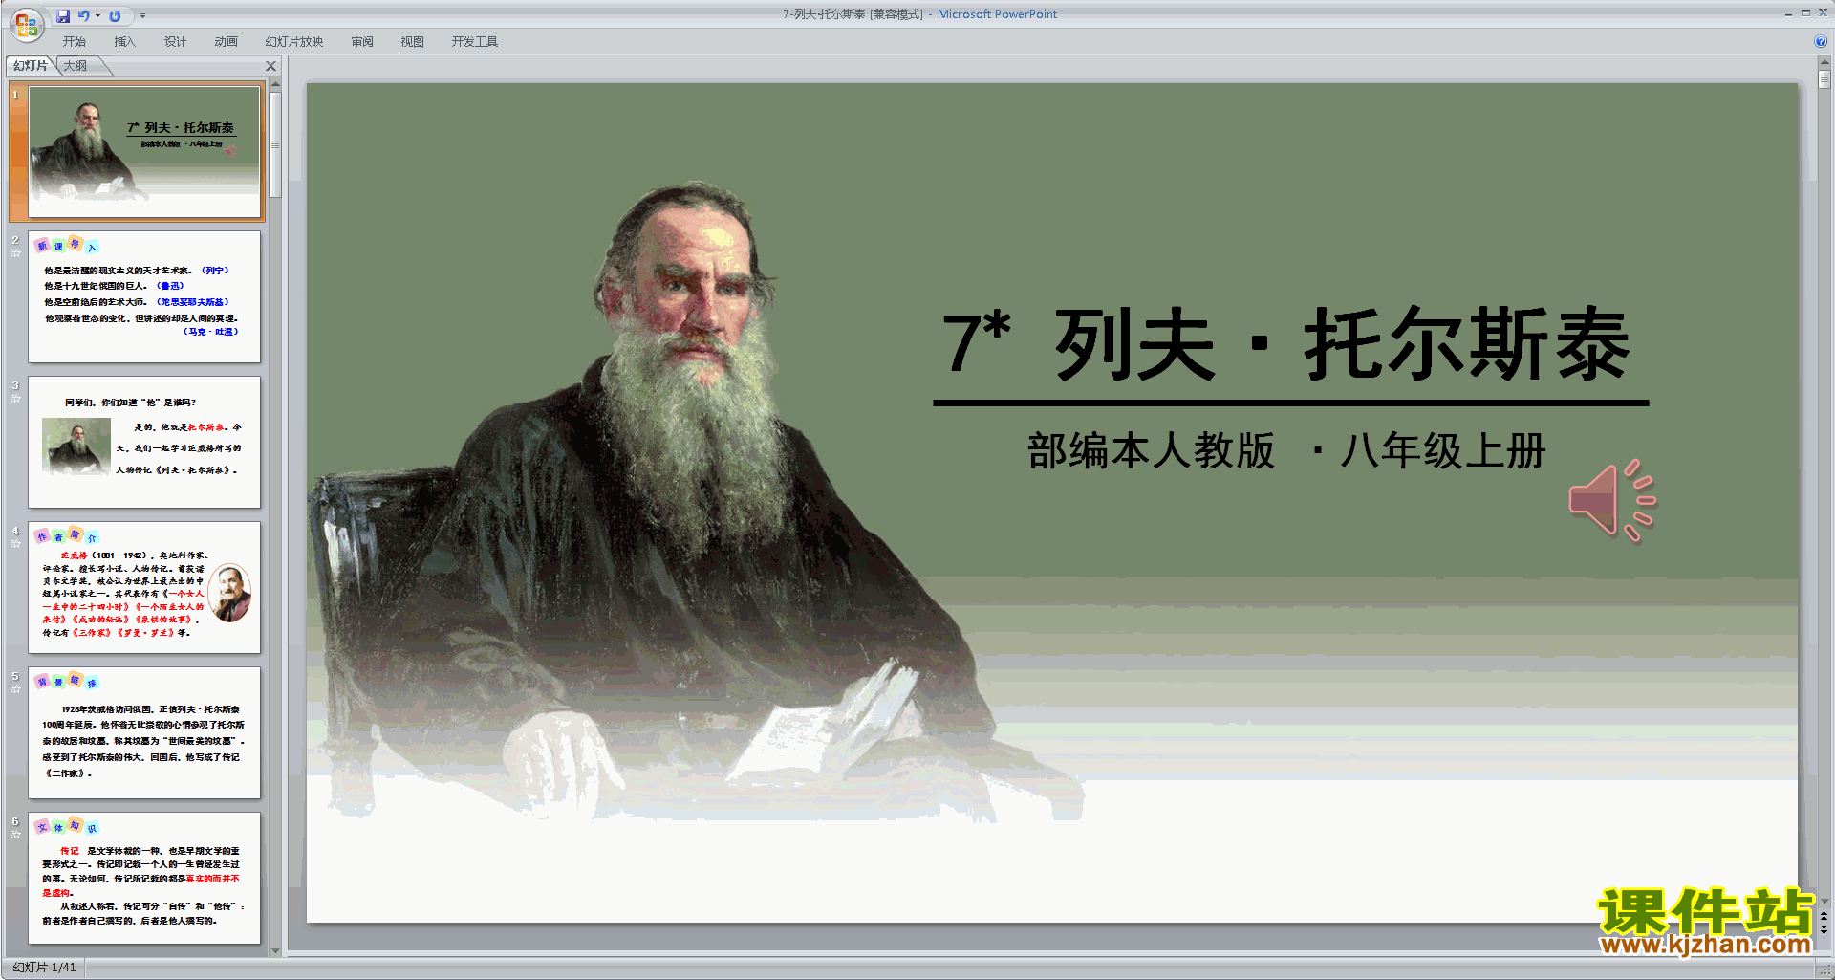Viewport: 1835px width, 980px height.
Task: Click animation star icon beside slide 4
Action: [x=15, y=544]
